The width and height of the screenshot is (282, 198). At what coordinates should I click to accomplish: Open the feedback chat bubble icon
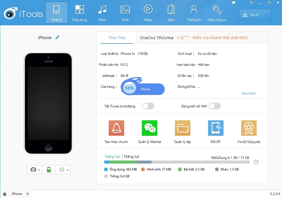click(233, 3)
